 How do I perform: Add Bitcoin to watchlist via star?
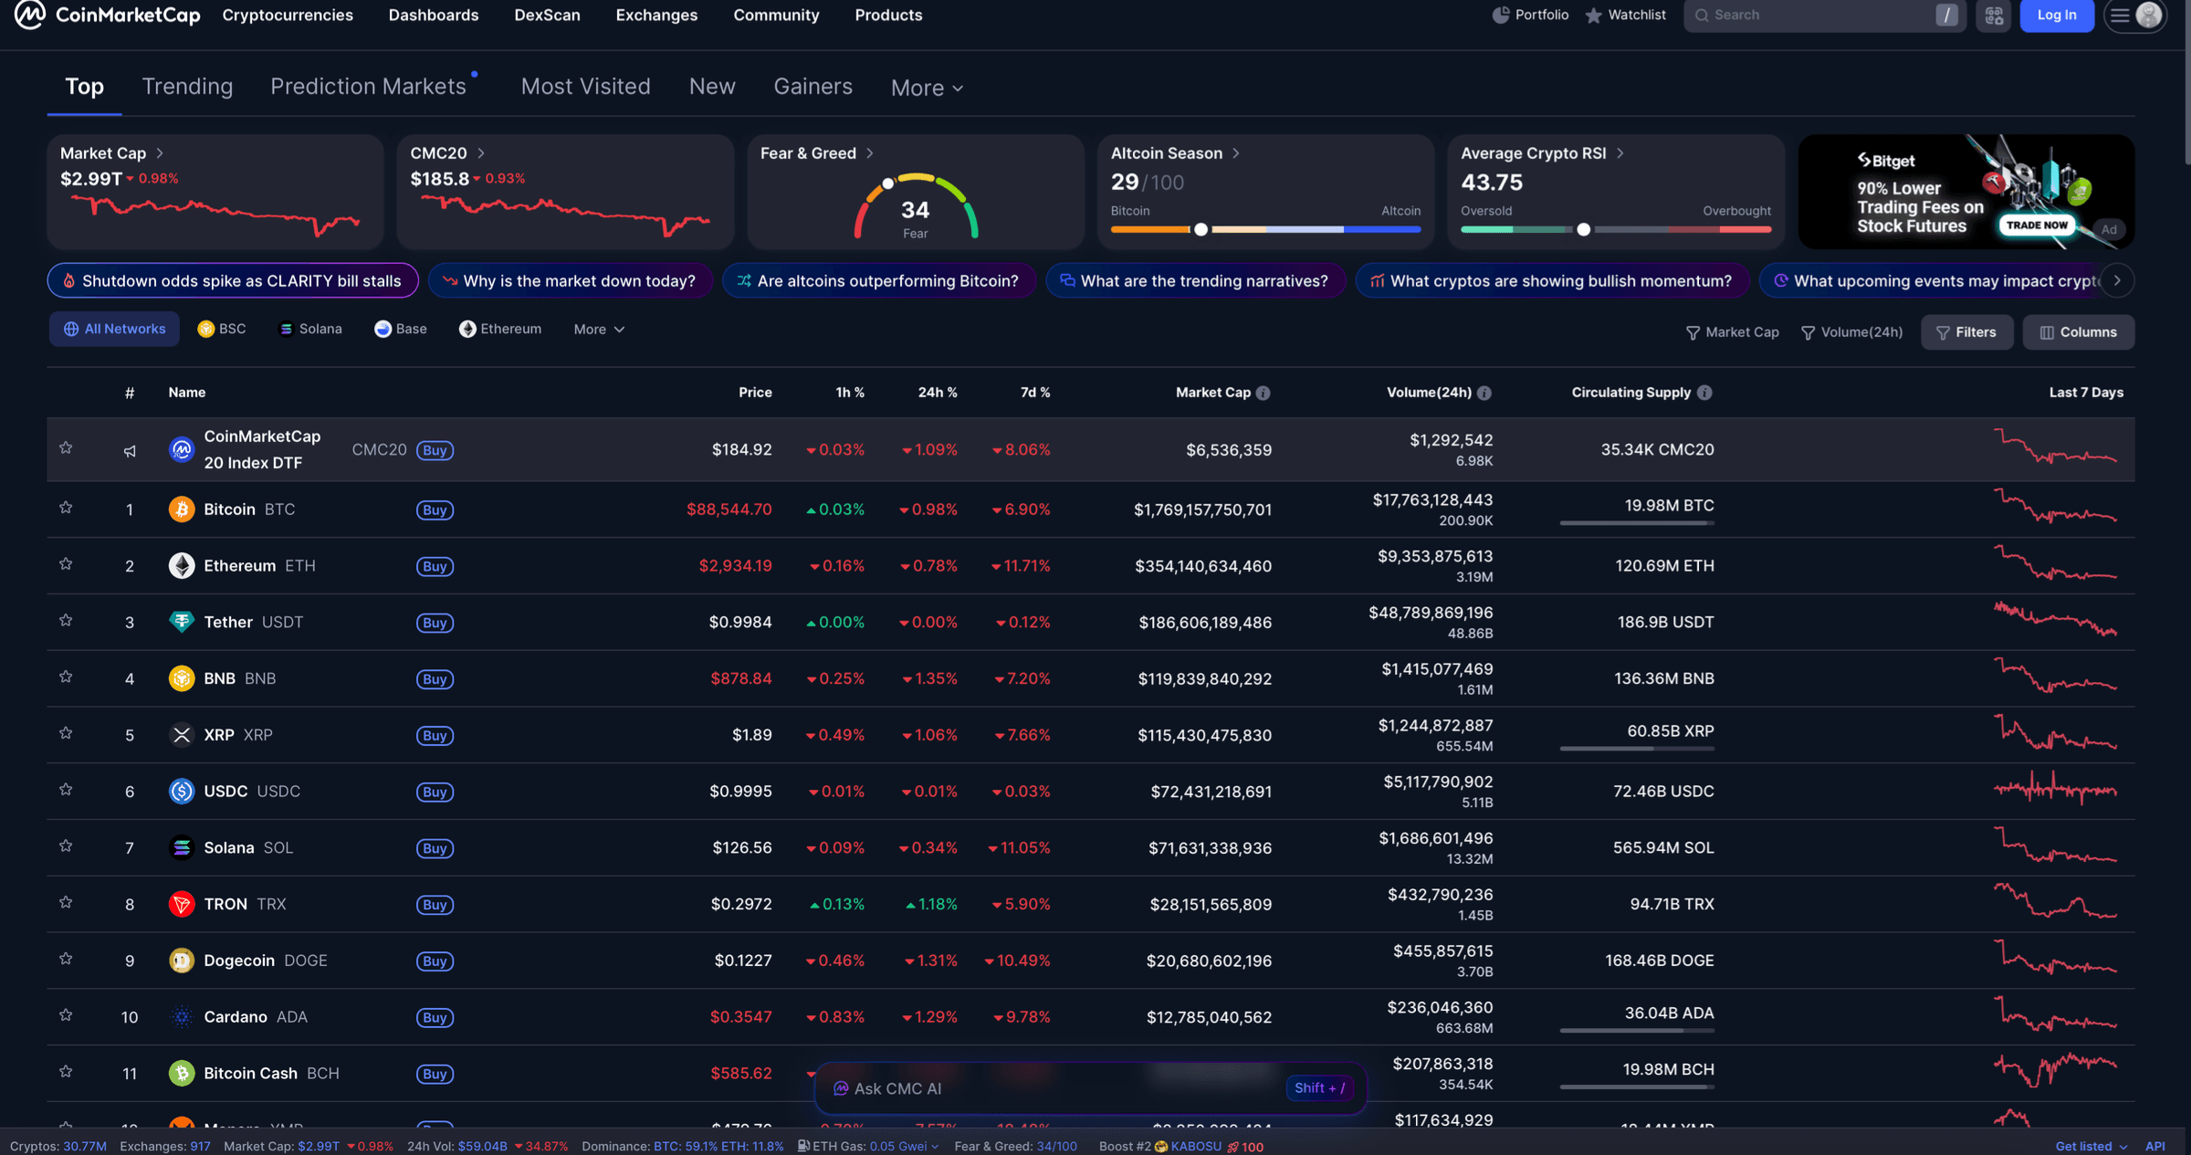pyautogui.click(x=66, y=508)
